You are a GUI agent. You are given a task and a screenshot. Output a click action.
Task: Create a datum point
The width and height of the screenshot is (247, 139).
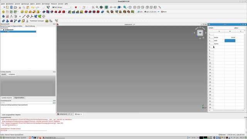click(20, 16)
